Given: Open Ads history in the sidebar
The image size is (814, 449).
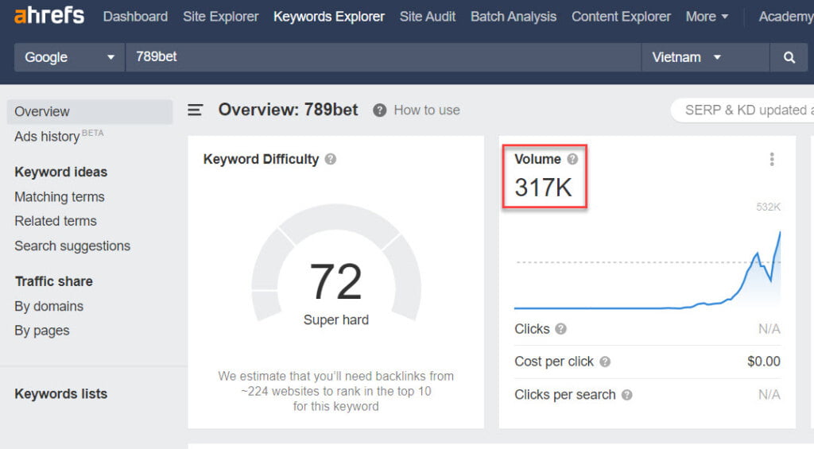Looking at the screenshot, I should click(47, 137).
